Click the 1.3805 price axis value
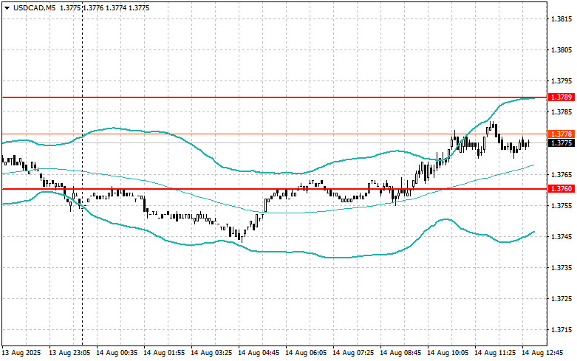Screen dimensions: 577x361 click(x=562, y=50)
